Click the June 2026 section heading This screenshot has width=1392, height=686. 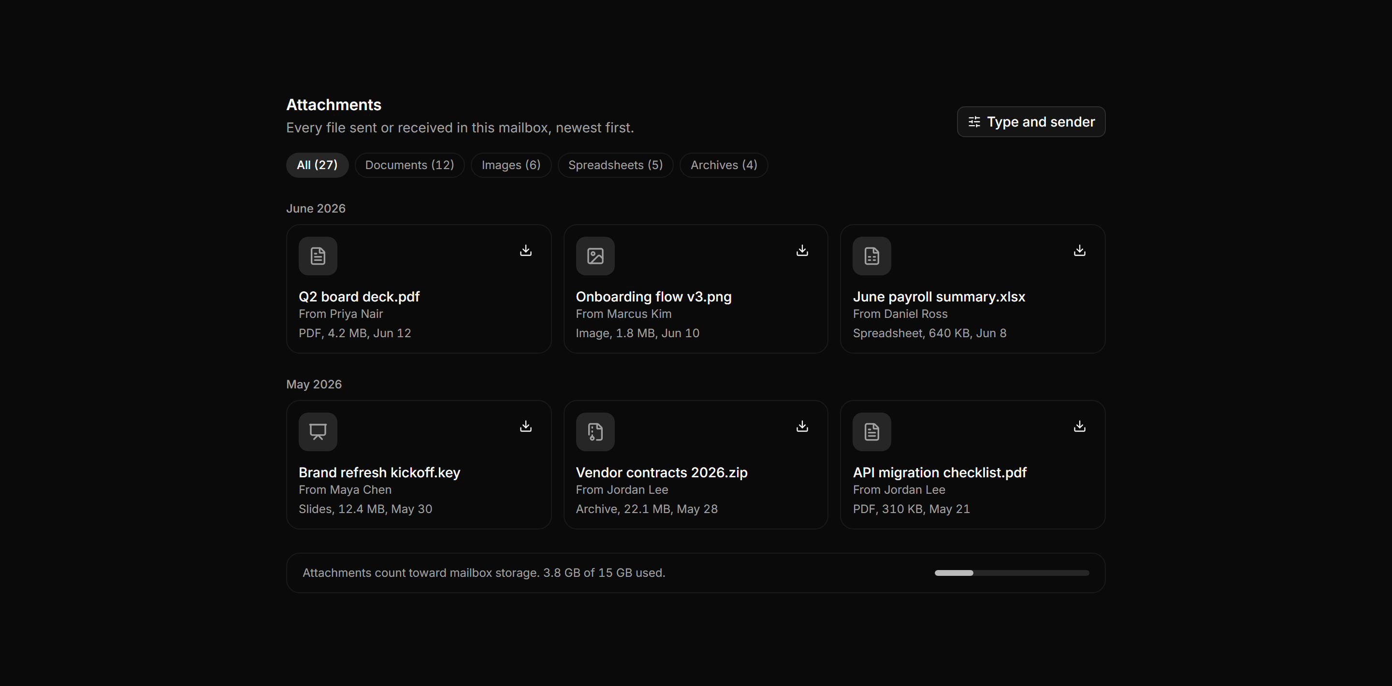(x=316, y=209)
